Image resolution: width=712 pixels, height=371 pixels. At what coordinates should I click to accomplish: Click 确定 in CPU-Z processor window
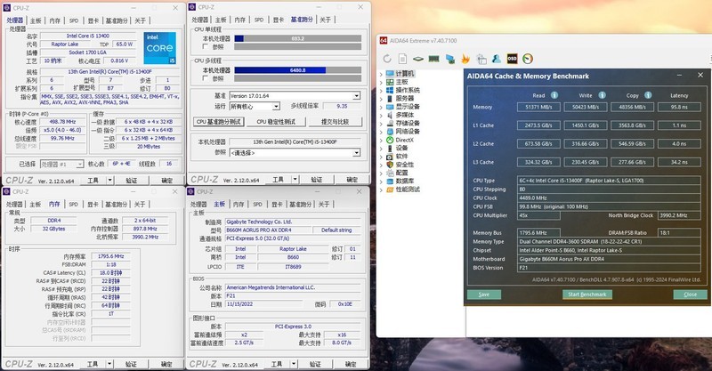[x=167, y=181]
